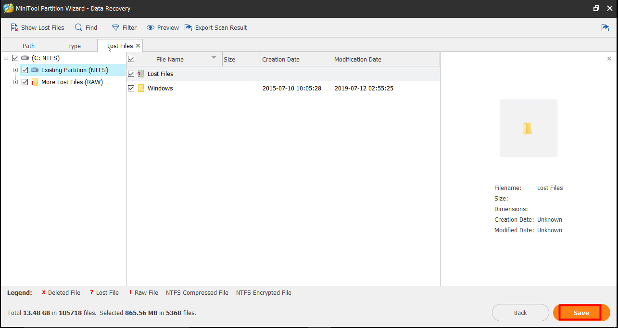Image resolution: width=618 pixels, height=328 pixels.
Task: Open the Find search tool
Action: (x=79, y=28)
